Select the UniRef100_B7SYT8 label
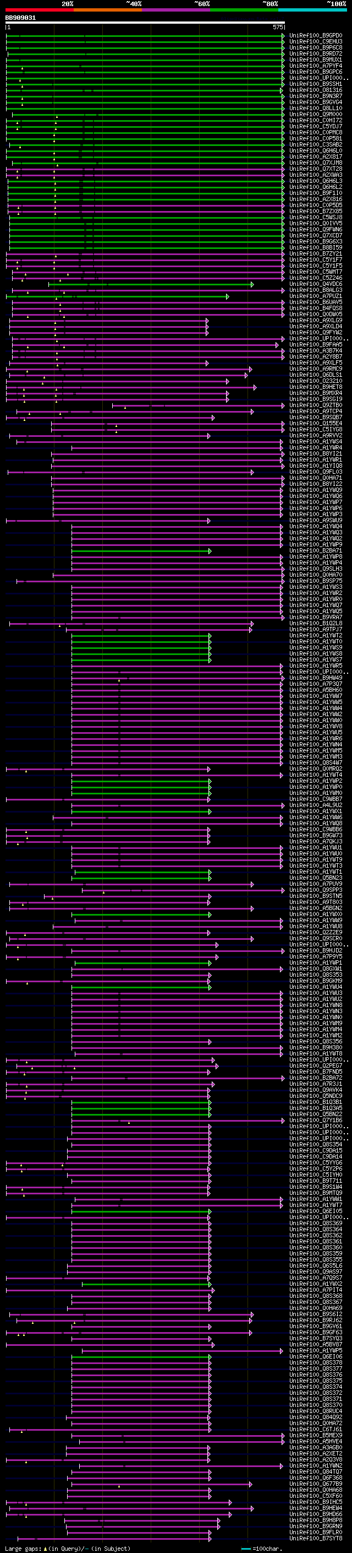Image resolution: width=352 pixels, height=1553 pixels. click(316, 1539)
